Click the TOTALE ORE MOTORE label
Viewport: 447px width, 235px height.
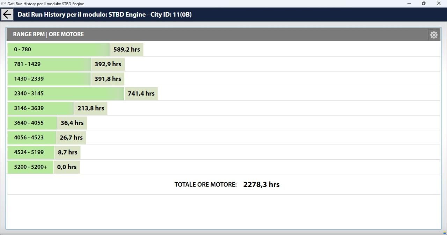pyautogui.click(x=206, y=184)
